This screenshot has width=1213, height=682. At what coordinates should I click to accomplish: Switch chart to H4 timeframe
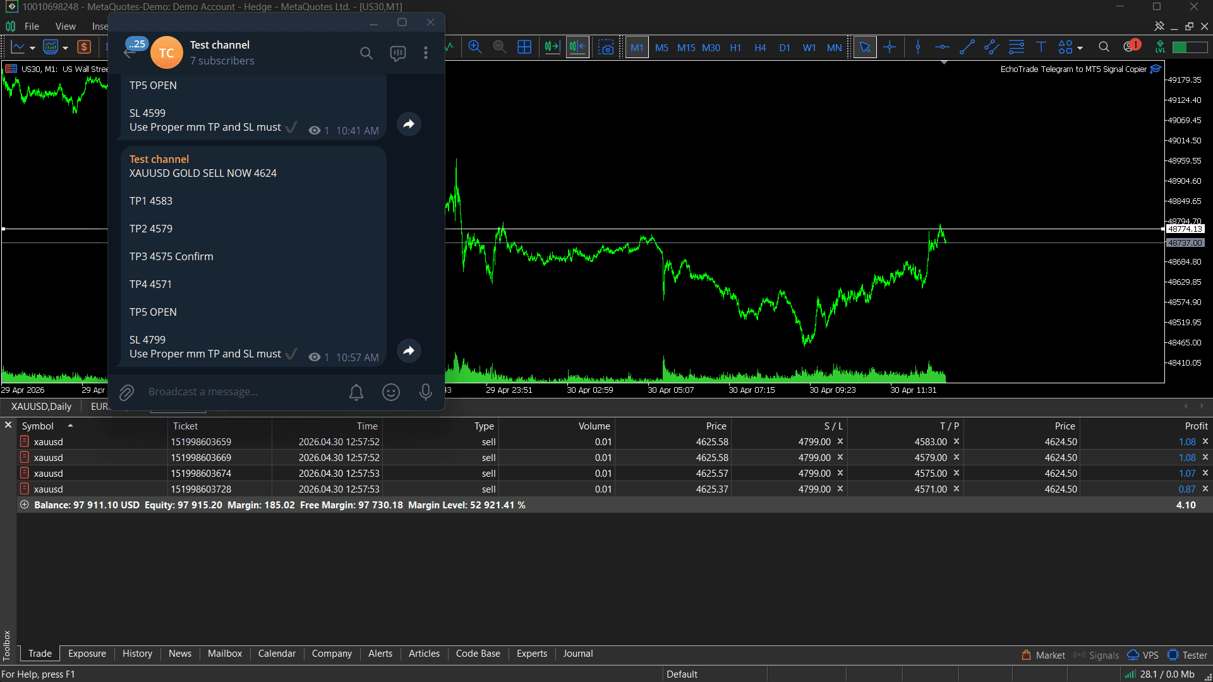pos(760,48)
